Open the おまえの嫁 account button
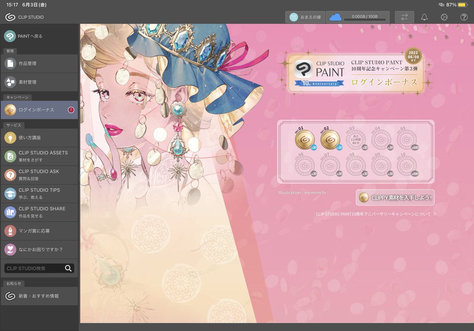The width and height of the screenshot is (474, 331). coord(305,17)
